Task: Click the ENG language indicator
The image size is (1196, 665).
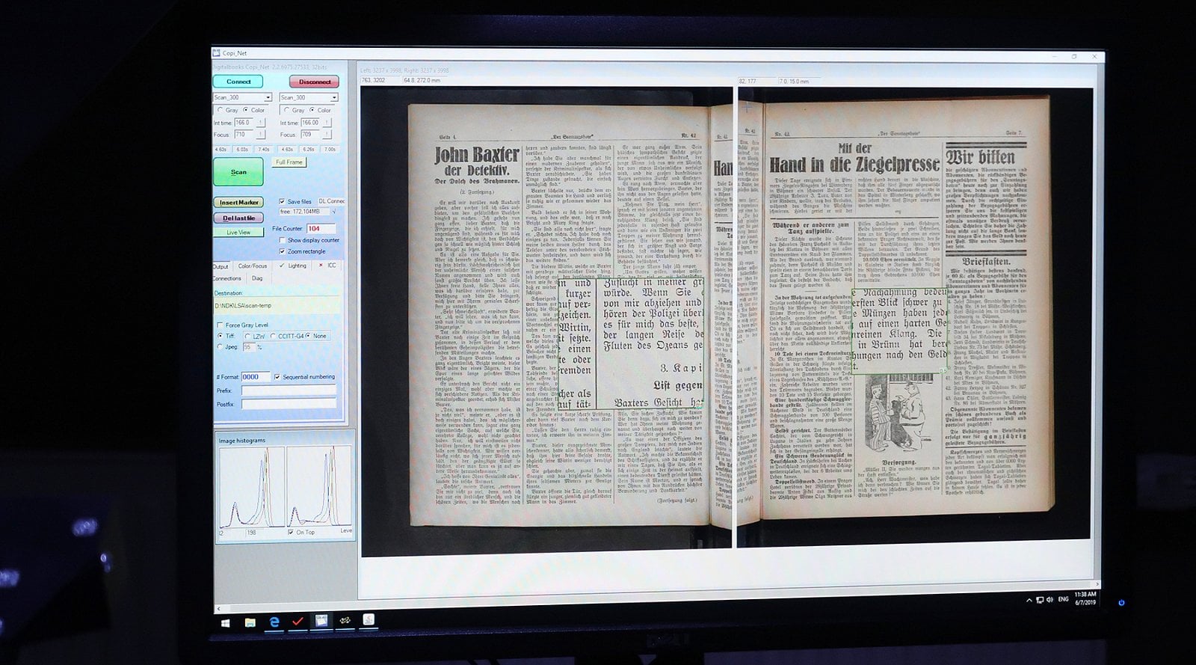Action: point(1063,598)
